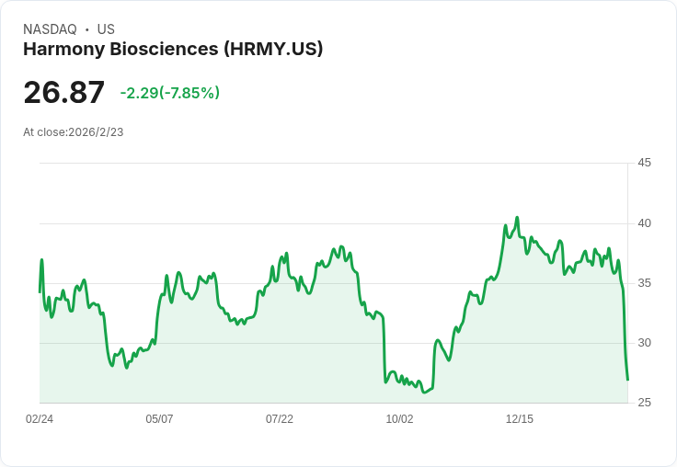Click the Harmony Biosciences (HRMY.US) title
677x467 pixels.
point(173,50)
